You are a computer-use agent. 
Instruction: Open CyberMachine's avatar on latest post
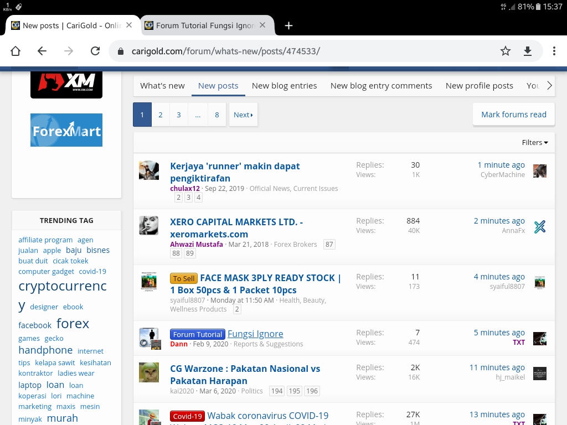pyautogui.click(x=540, y=171)
